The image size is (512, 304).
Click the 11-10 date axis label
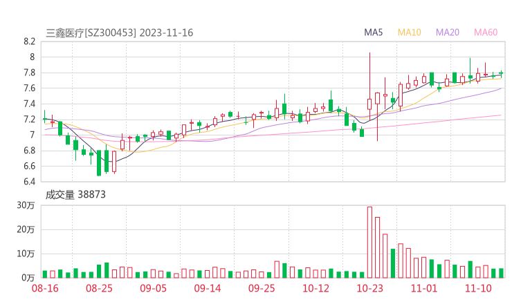pos(478,288)
